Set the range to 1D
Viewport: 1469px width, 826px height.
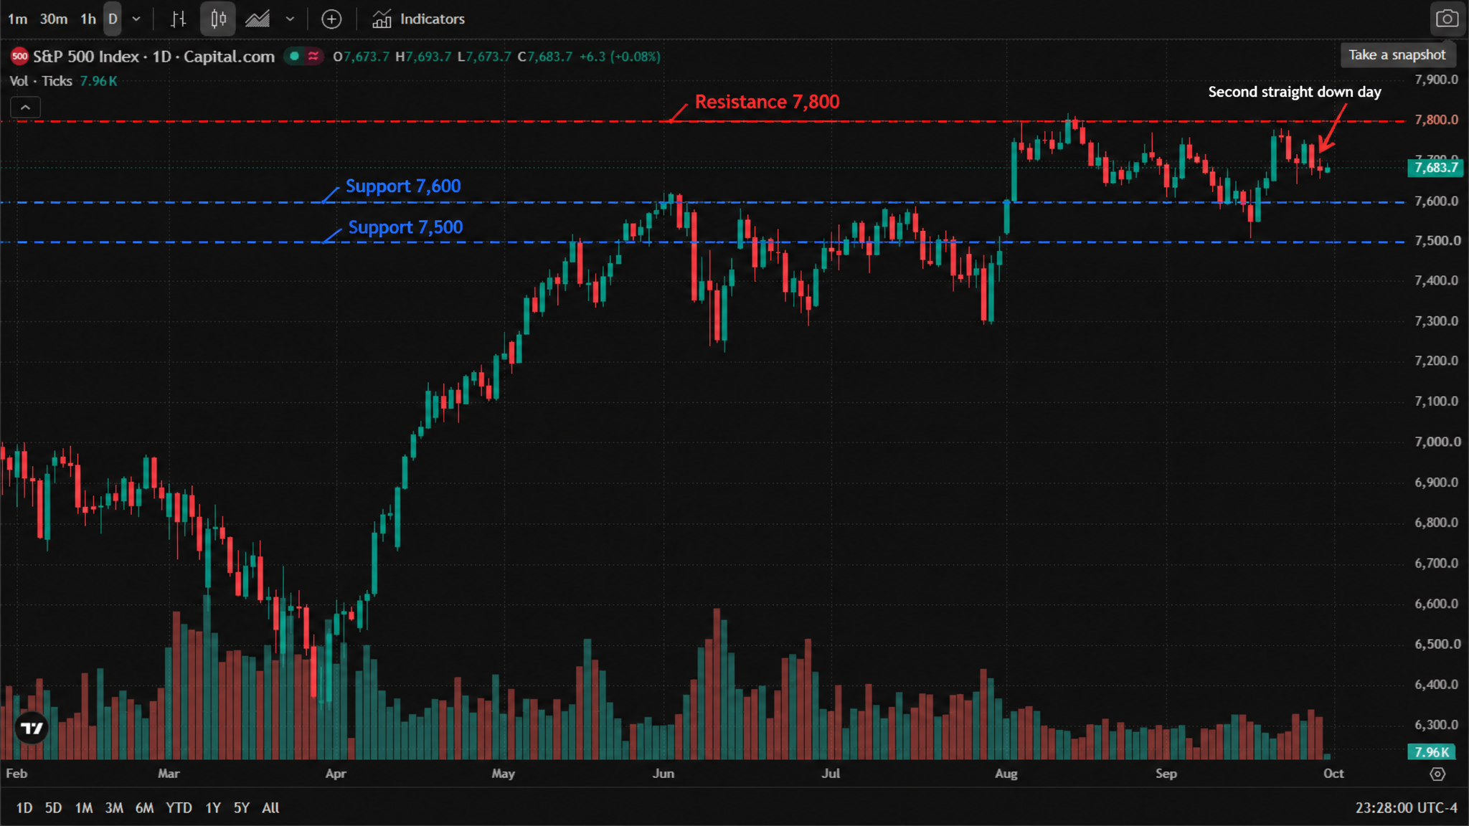click(x=24, y=808)
